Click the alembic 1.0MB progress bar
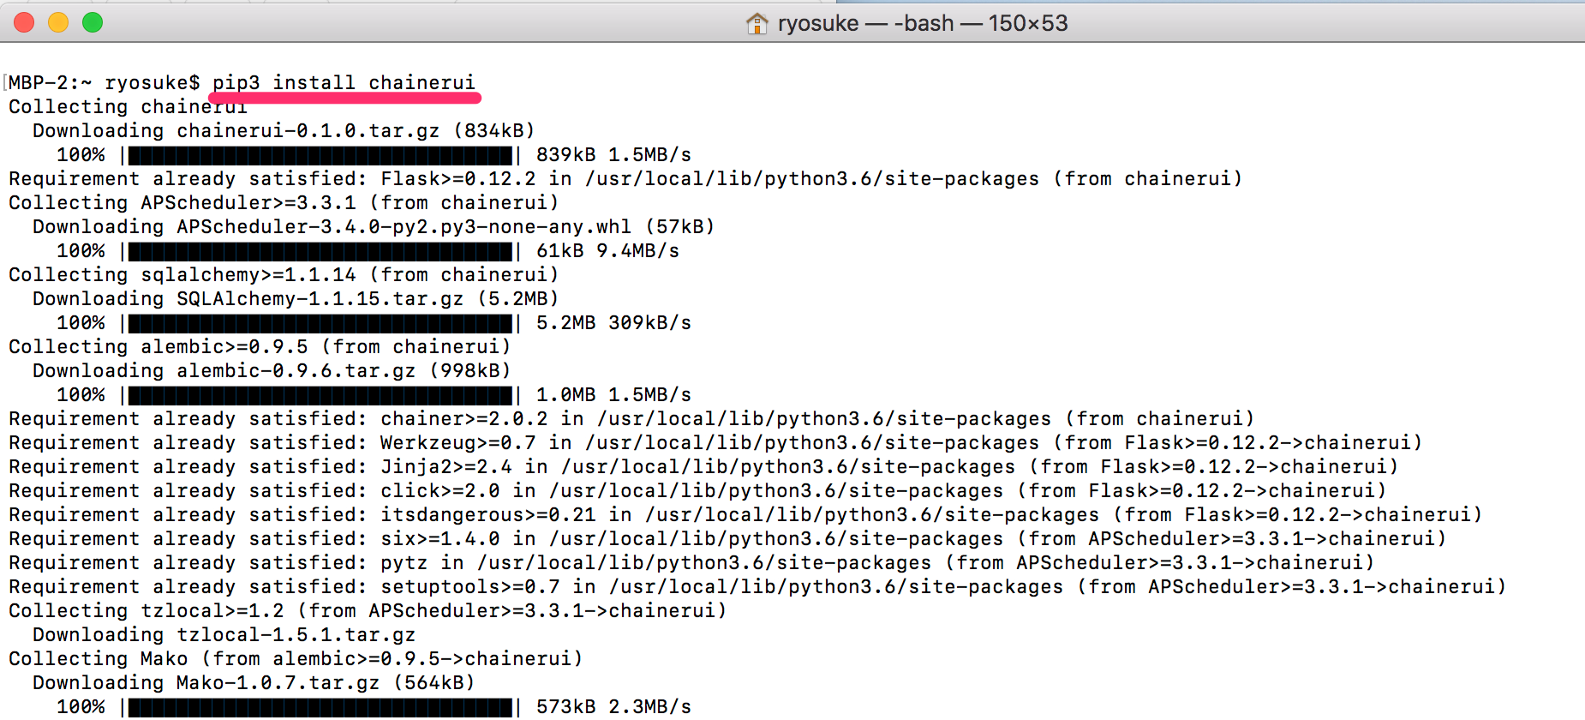Screen dimensions: 1585x720 click(320, 395)
